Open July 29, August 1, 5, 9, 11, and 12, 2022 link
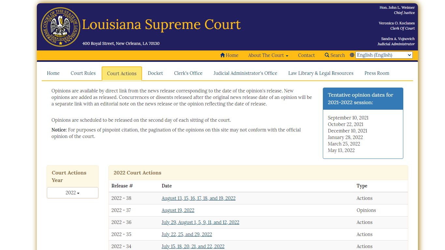The image size is (445, 250). pos(200,222)
